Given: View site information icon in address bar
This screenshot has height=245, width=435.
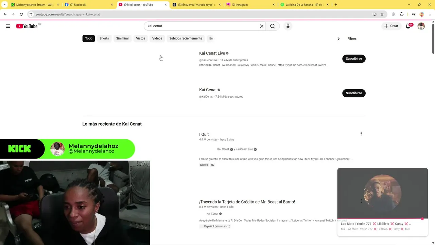Looking at the screenshot, I should coord(31,14).
